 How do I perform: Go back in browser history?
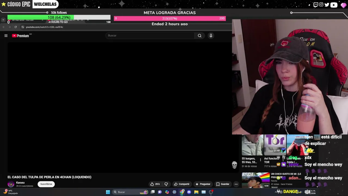click(x=4, y=27)
